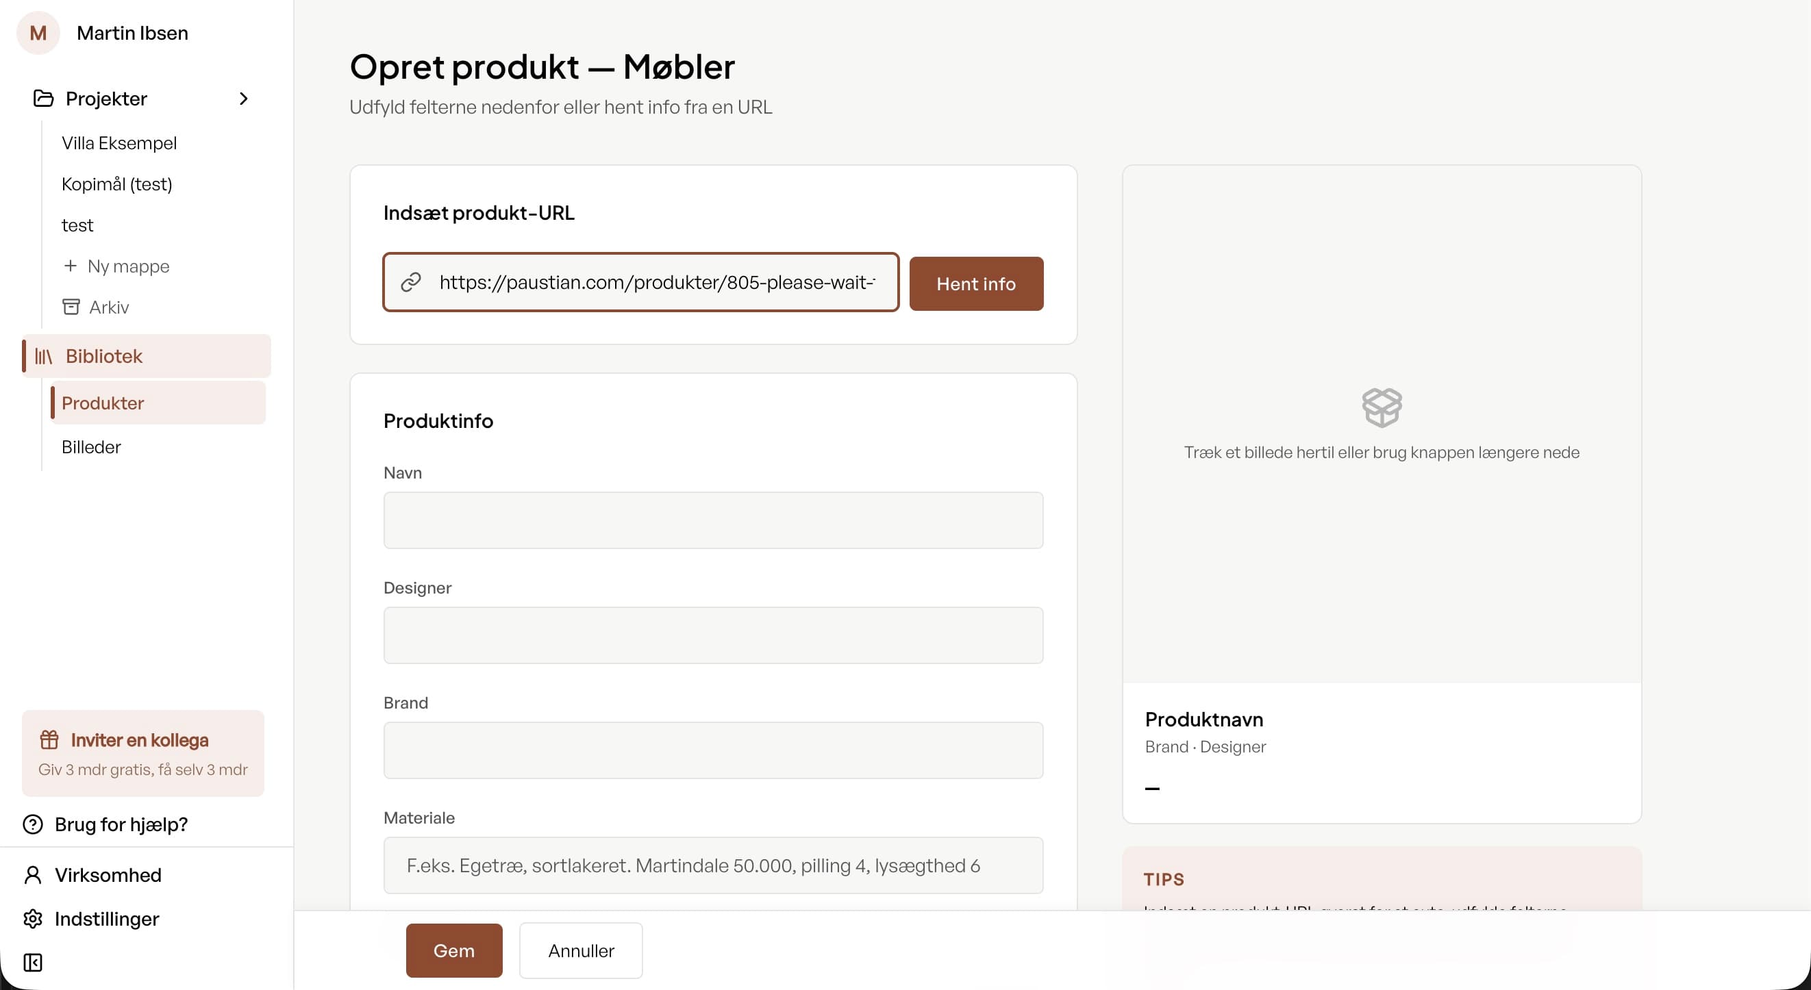Click the question mark help icon
Screen dimensions: 1811x990
[x=33, y=824]
